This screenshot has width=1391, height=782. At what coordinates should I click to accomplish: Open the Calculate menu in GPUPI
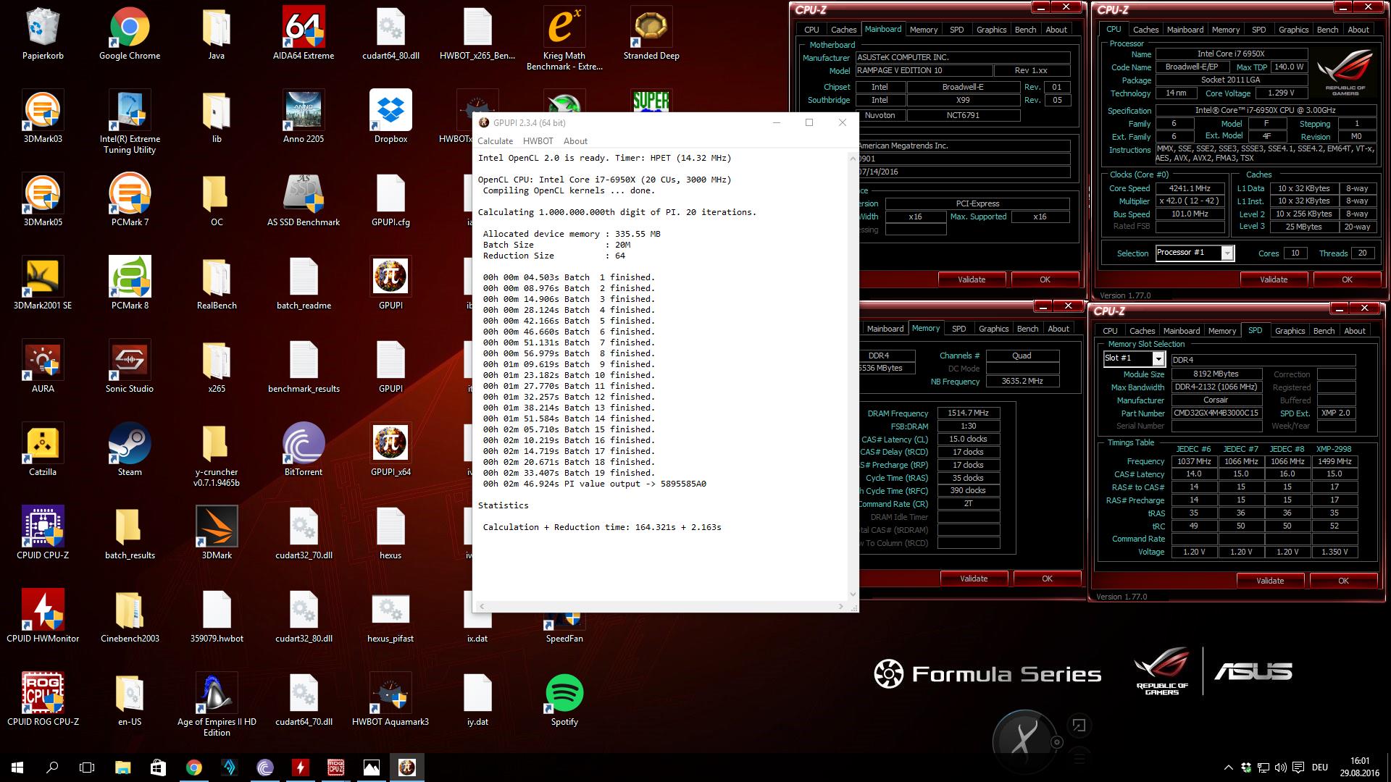[x=495, y=141]
